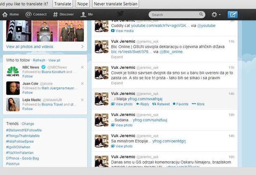Screen dimensions: 256x175
Task: Click the @Blic_online mention
Action: [171, 52]
